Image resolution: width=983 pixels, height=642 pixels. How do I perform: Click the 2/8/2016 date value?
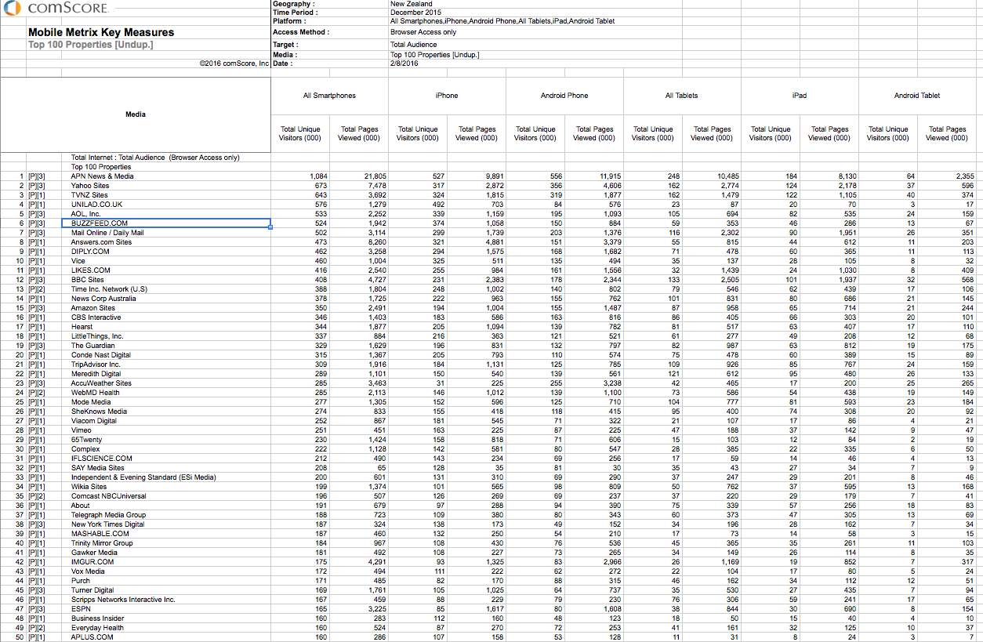[x=404, y=63]
